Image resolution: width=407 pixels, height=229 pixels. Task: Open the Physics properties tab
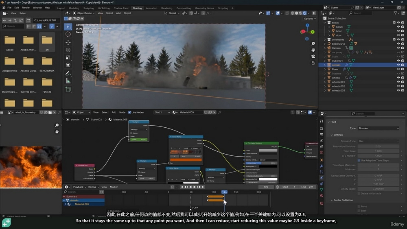pos(322,178)
